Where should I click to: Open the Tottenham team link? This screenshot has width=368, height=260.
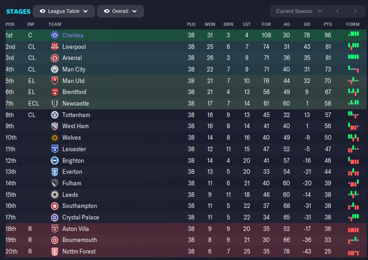click(x=76, y=115)
